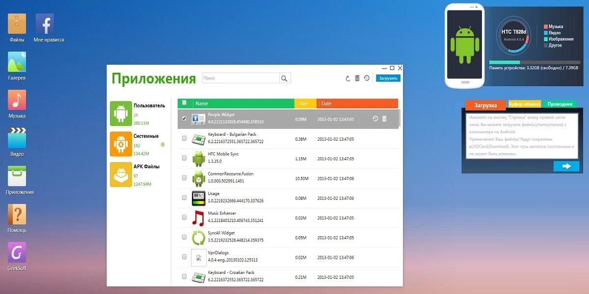
Task: Click the Видео legend color swatch
Action: (x=546, y=33)
